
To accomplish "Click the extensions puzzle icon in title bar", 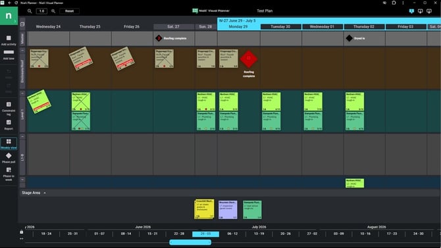I will tap(394, 3).
